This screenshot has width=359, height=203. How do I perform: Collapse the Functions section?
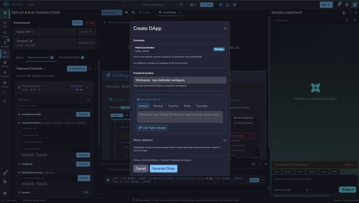click(x=88, y=99)
